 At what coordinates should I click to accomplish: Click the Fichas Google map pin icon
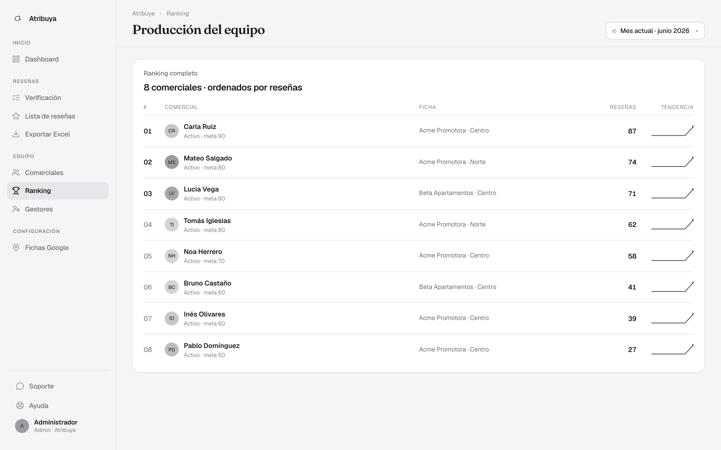coord(16,247)
